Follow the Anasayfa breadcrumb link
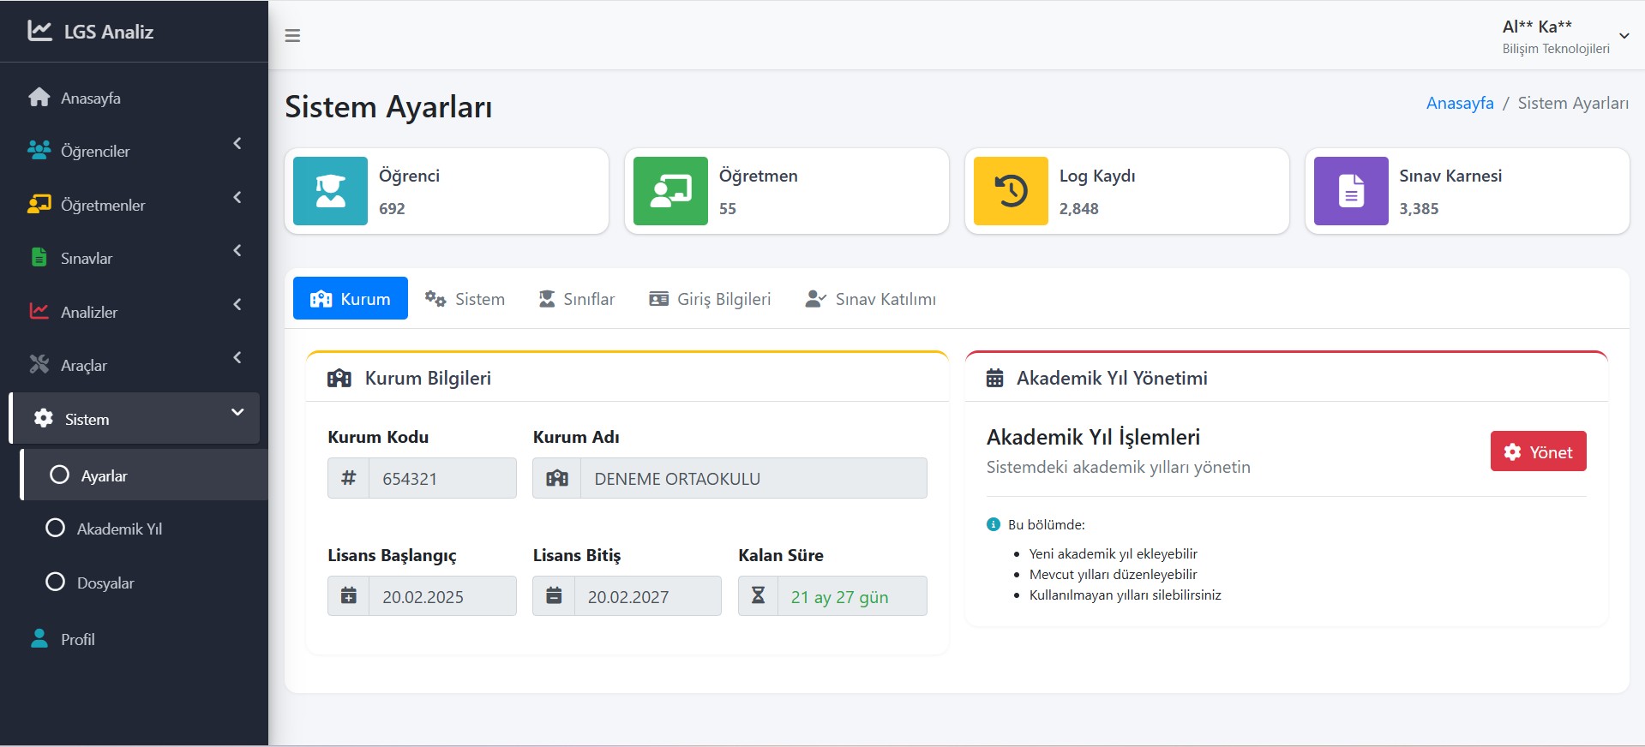 (x=1459, y=104)
